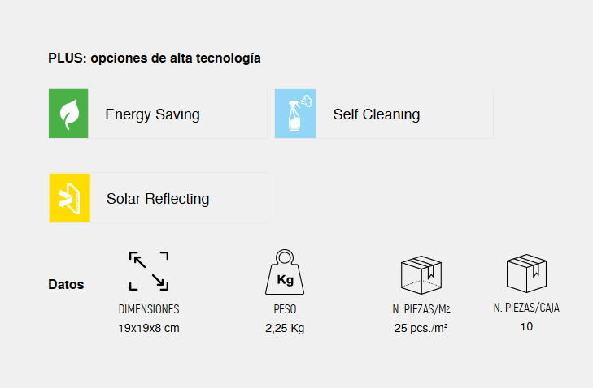Select the pieces per box value 10
This screenshot has height=388, width=593.
point(526,326)
